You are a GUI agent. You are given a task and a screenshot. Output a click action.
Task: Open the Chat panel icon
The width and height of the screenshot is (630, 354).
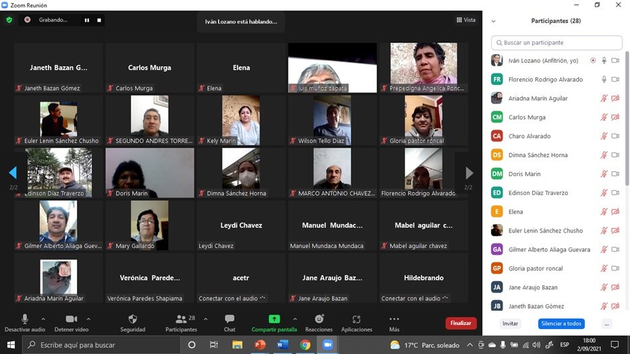[229, 319]
